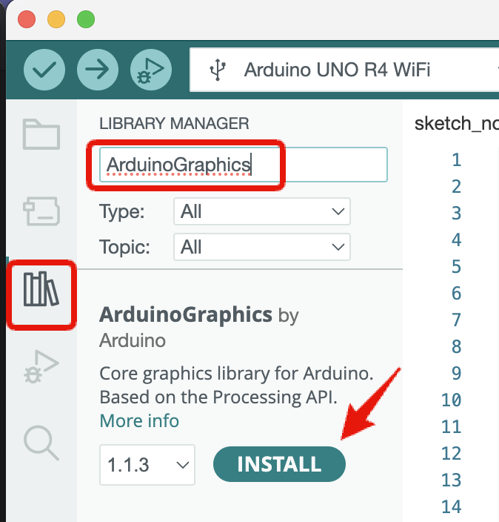Expand the Topic filter dropdown
This screenshot has width=499, height=522.
(261, 247)
